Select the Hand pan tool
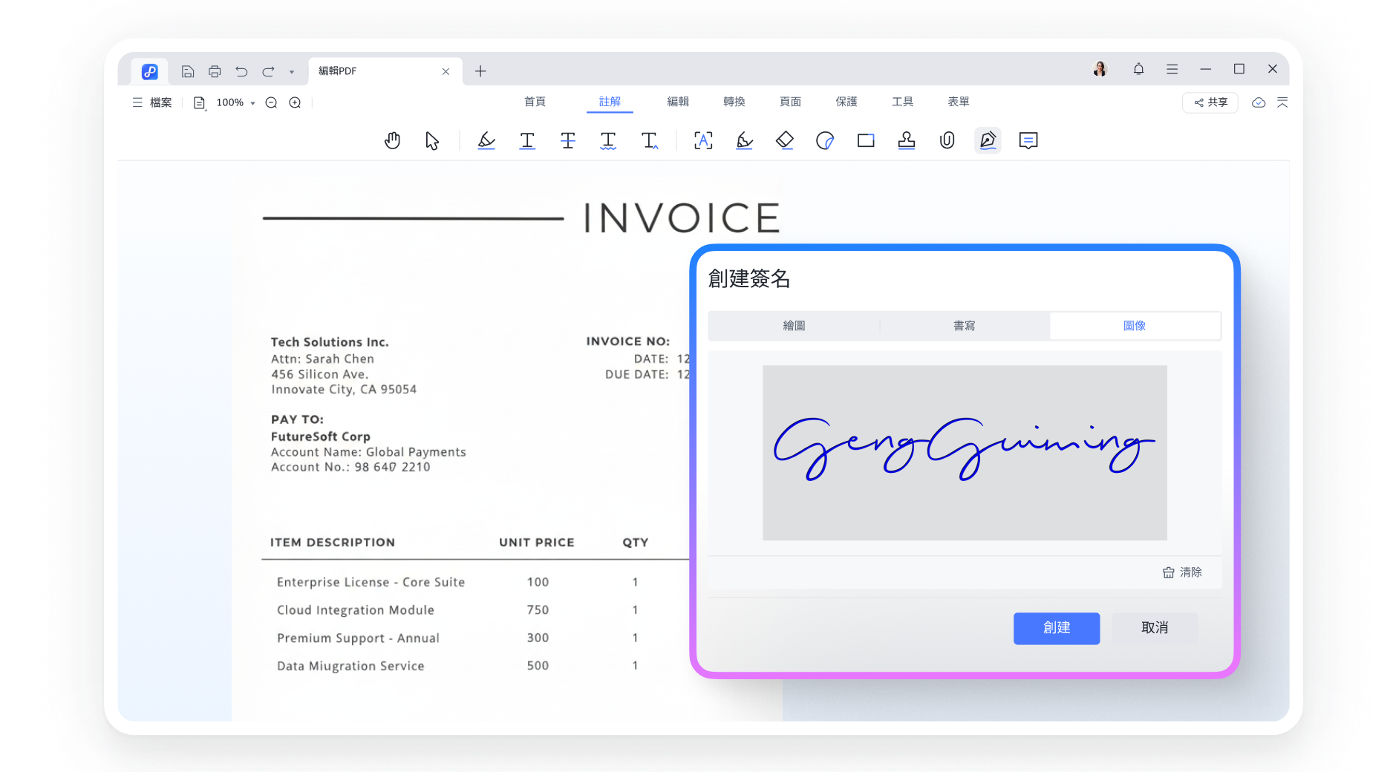This screenshot has height=772, width=1393. pos(392,140)
